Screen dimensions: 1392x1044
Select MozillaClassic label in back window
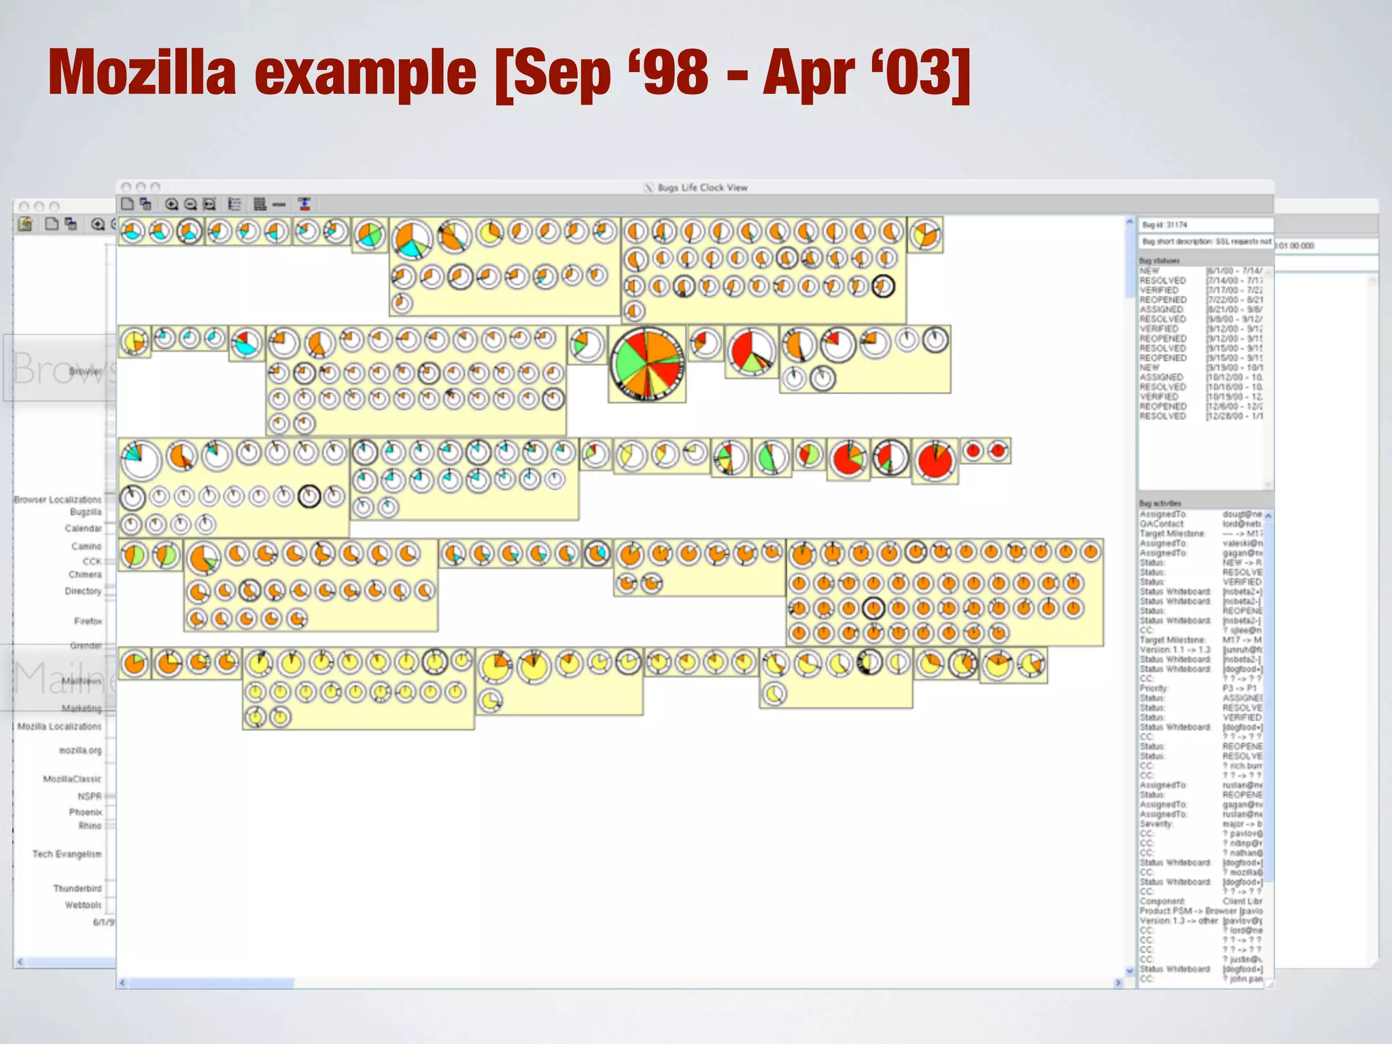point(72,779)
